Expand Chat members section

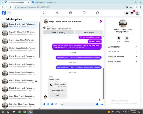pos(123,52)
